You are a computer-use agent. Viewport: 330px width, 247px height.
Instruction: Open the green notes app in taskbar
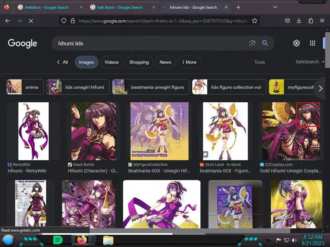pos(58,240)
